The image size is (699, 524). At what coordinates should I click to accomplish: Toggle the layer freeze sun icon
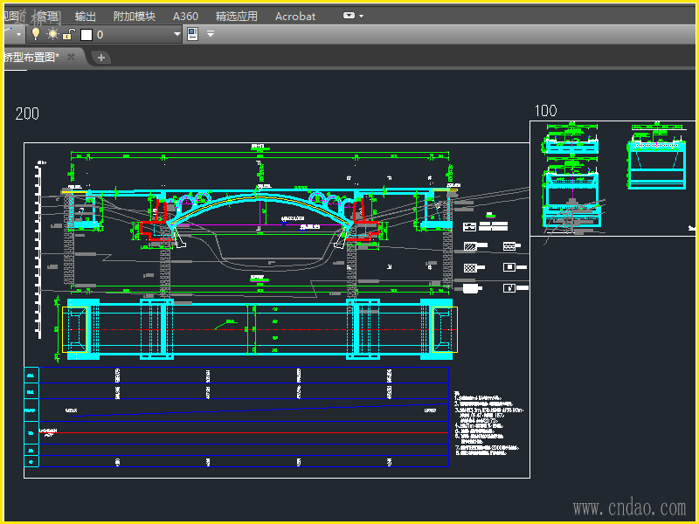pyautogui.click(x=52, y=34)
